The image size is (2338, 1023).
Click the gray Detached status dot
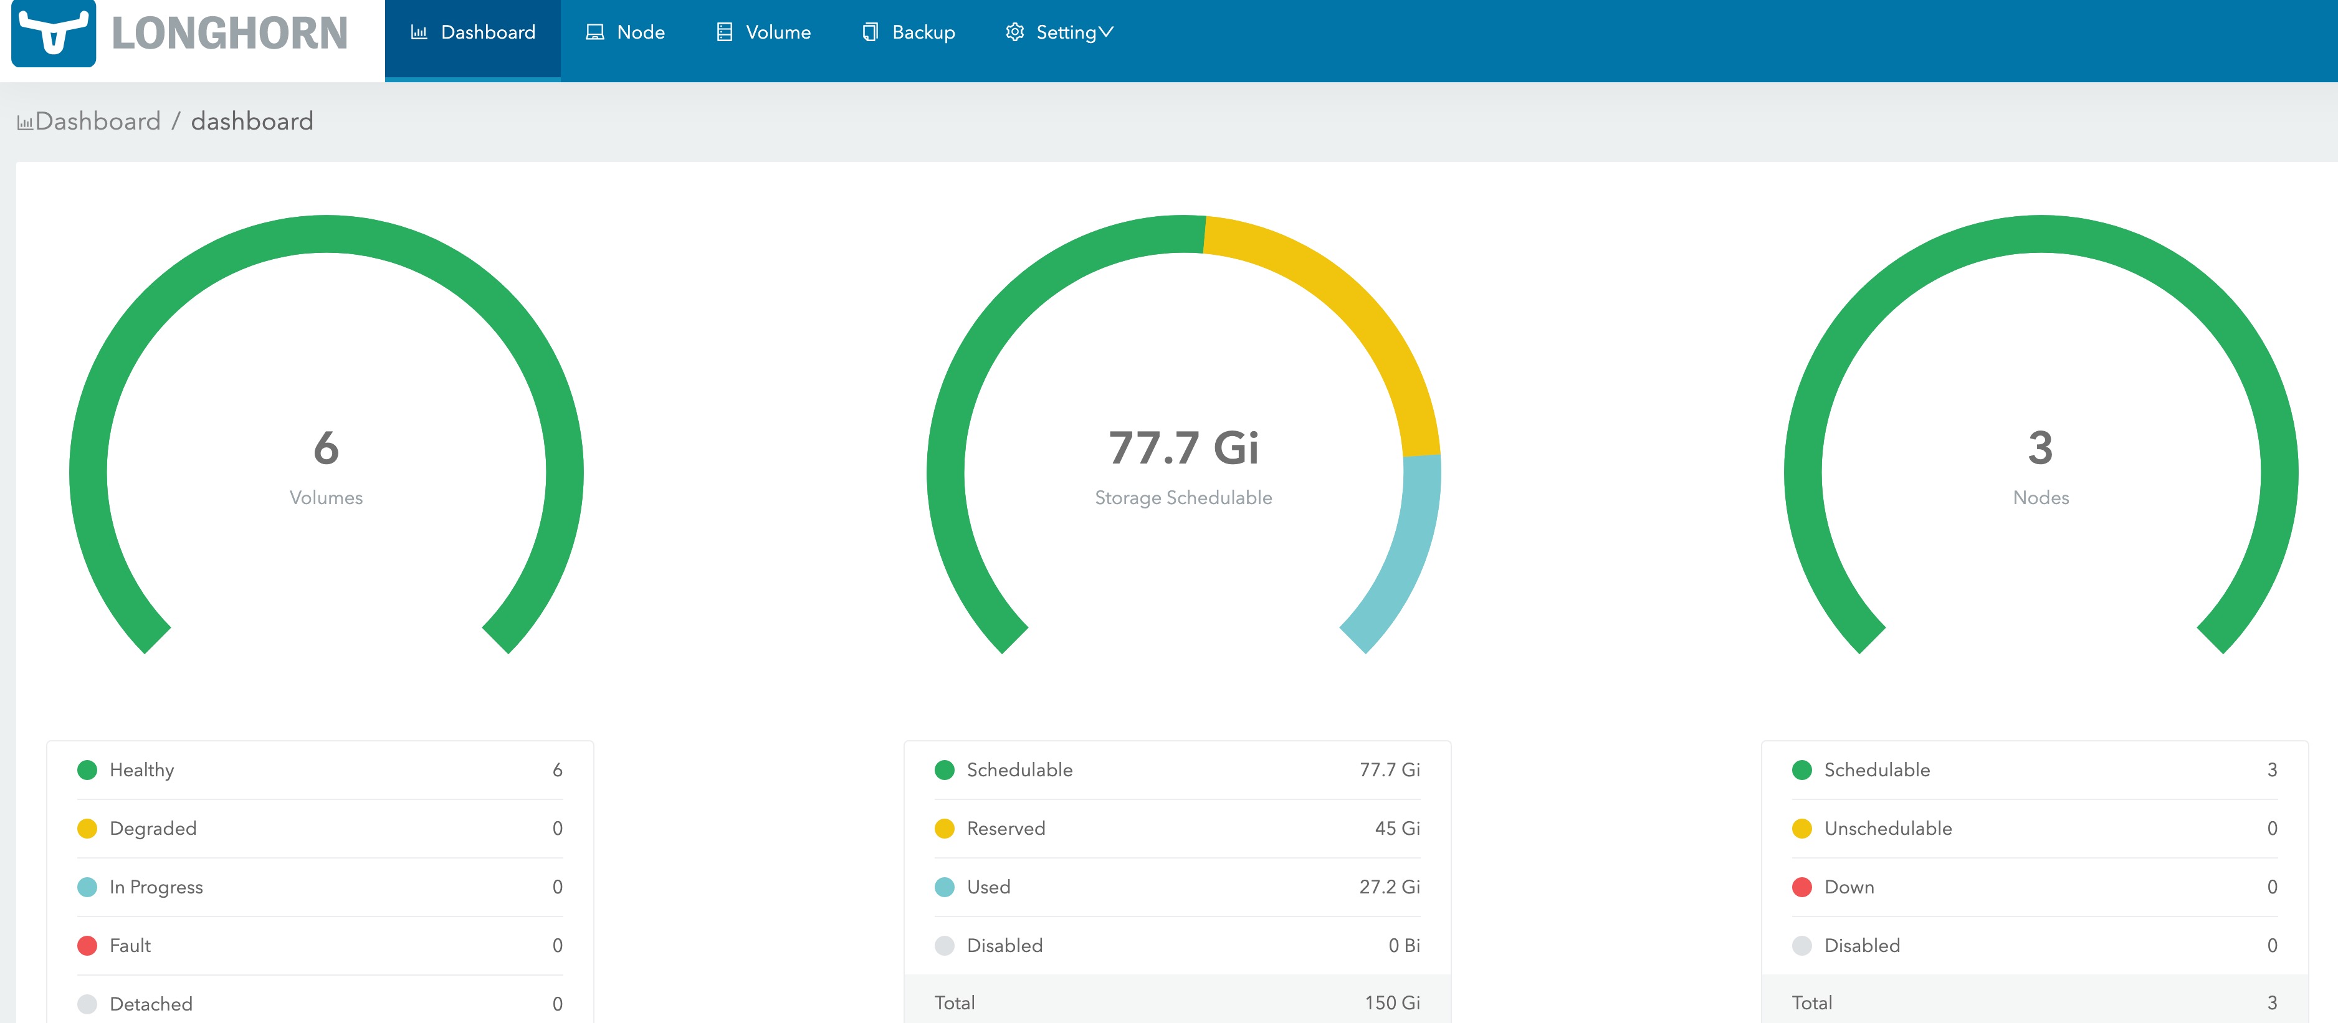[87, 1004]
